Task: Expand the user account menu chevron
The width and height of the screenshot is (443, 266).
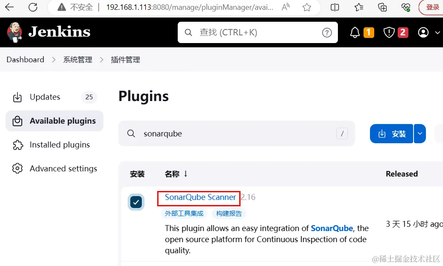Action: (x=437, y=32)
